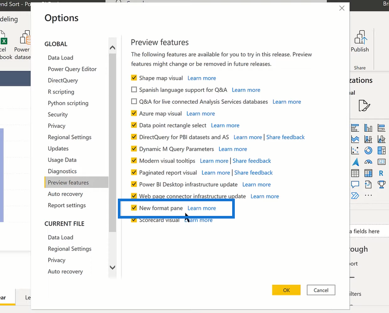
Task: Toggle the Modern visual tooltips checkbox
Action: pyautogui.click(x=134, y=160)
